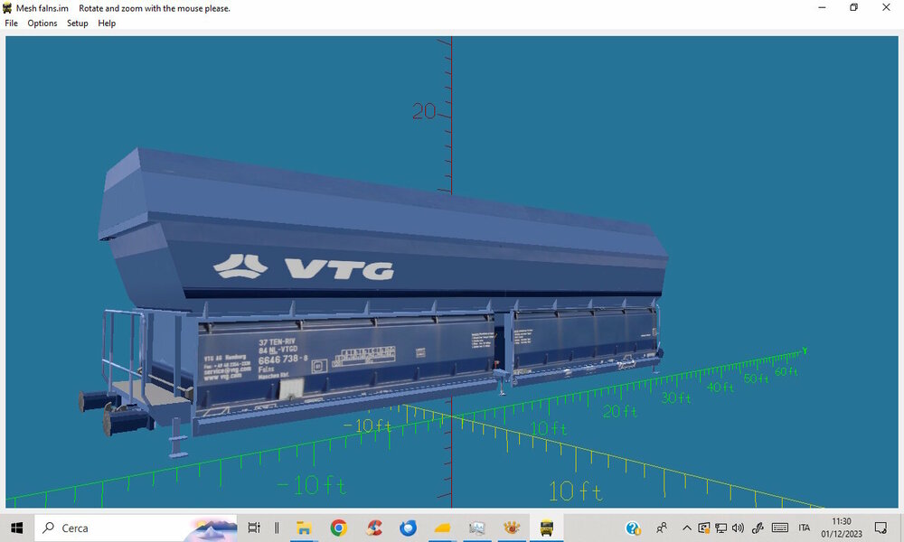Open the People icon in system tray

[x=662, y=528]
